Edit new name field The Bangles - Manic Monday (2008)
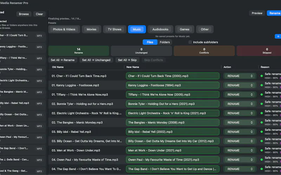 point(172,122)
